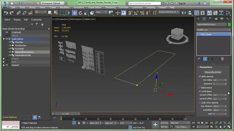The height and width of the screenshot is (131, 234).
Task: Toggle Show End Result in modifier stack
Action: pyautogui.click(x=205, y=59)
